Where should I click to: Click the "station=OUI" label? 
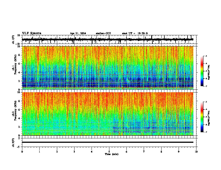point(103,33)
